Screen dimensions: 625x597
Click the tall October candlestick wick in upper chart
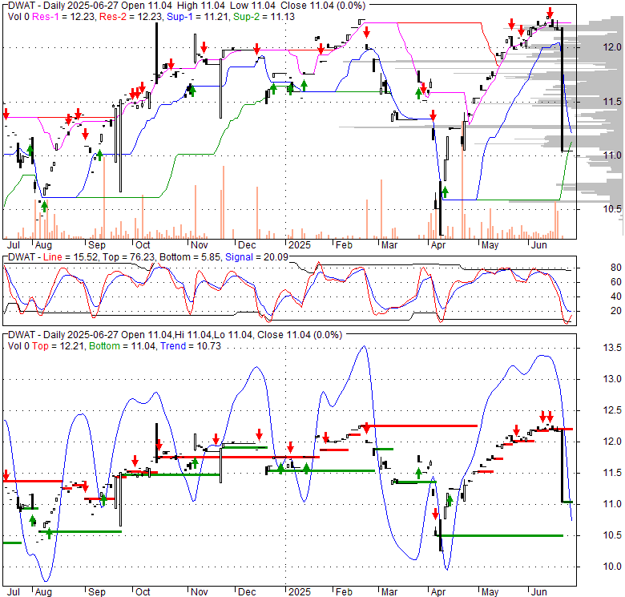(156, 53)
